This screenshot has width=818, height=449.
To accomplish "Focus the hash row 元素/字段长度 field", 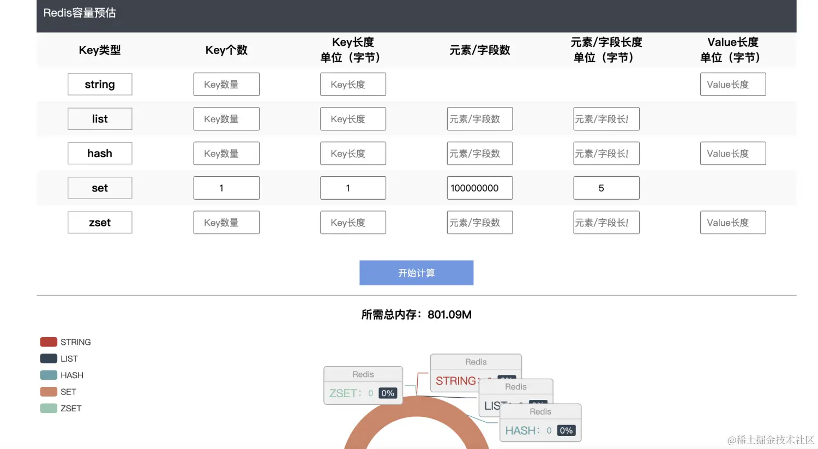I will pyautogui.click(x=606, y=153).
